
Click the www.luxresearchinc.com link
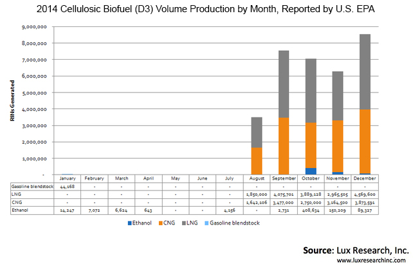[371, 261]
